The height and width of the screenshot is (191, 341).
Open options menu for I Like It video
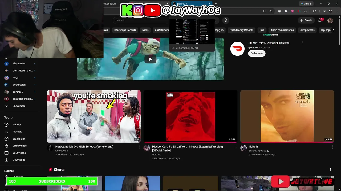[332, 147]
